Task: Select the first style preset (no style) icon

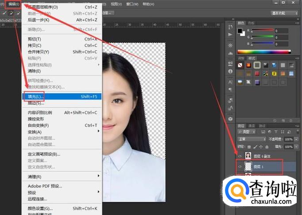Action: click(240, 65)
